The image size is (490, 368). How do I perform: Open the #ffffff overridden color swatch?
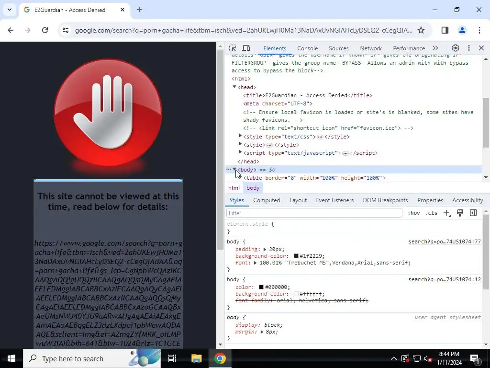tap(296, 294)
